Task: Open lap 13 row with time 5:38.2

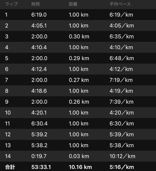Action: click(x=78, y=145)
